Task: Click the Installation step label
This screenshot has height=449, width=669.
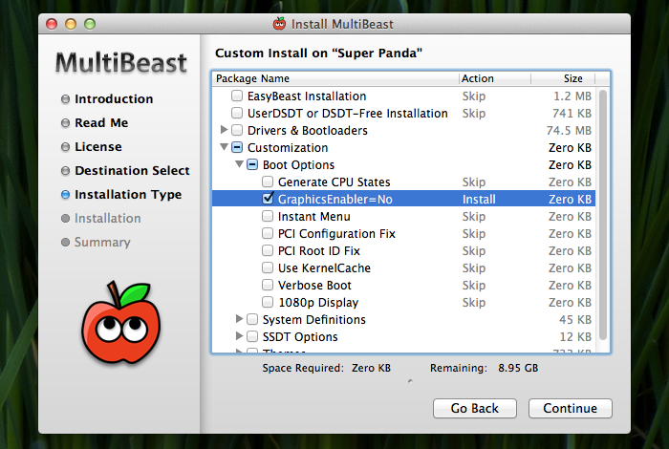Action: pyautogui.click(x=107, y=219)
